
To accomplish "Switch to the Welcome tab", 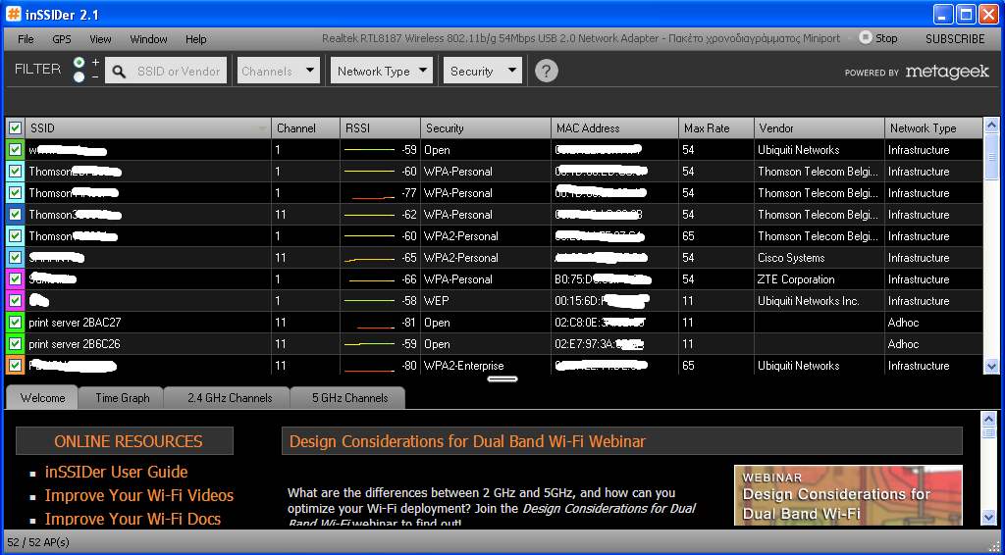I will click(x=42, y=397).
